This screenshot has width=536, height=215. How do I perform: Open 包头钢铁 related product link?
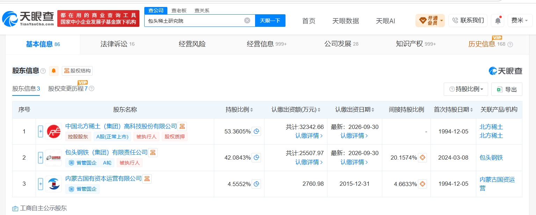pyautogui.click(x=491, y=158)
